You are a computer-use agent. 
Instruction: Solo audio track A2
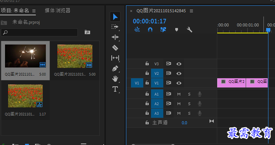(x=189, y=104)
